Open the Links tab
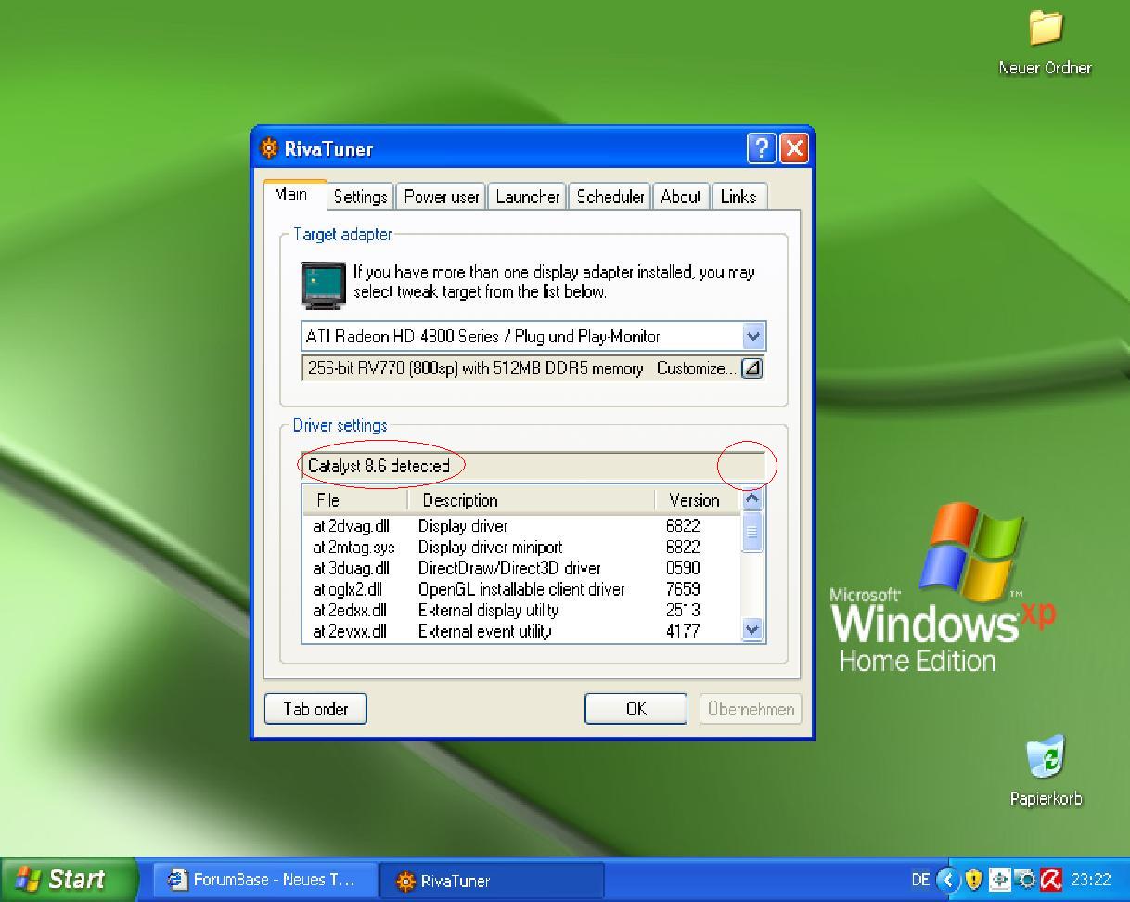Viewport: 1130px width, 902px height. click(738, 197)
